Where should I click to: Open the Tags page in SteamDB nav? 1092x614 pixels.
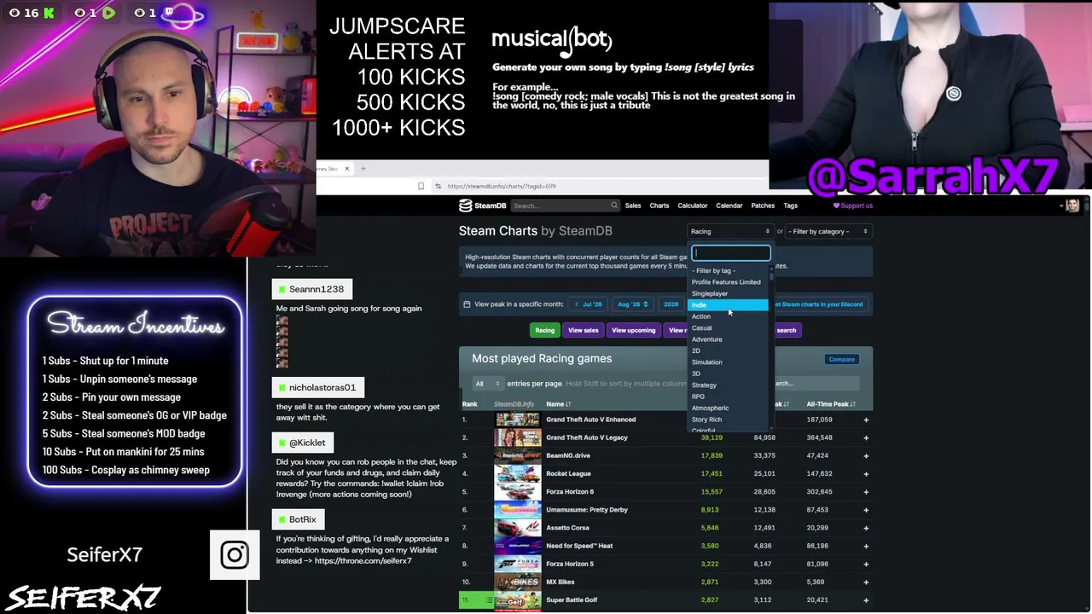(791, 206)
